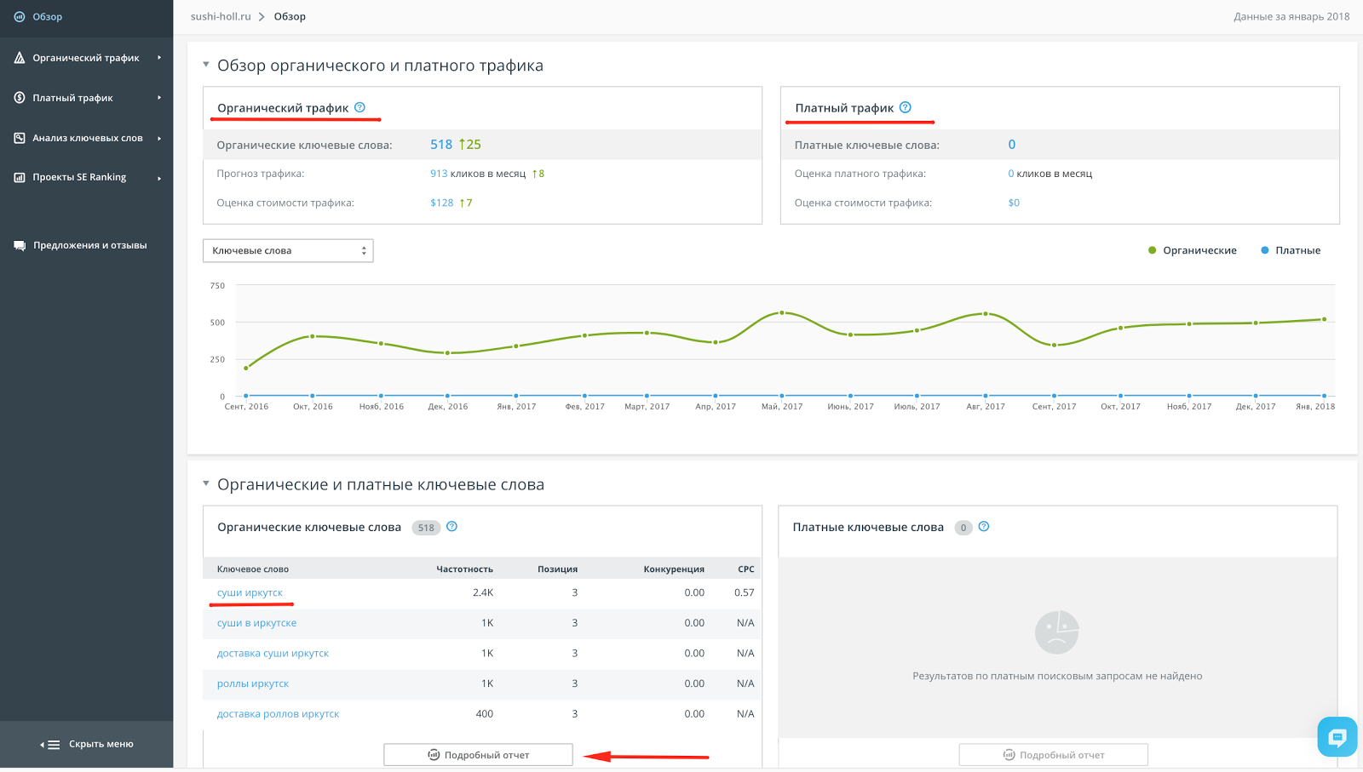Open the суши иркутск keyword link
Viewport: 1363px width, 772px height.
pyautogui.click(x=250, y=592)
